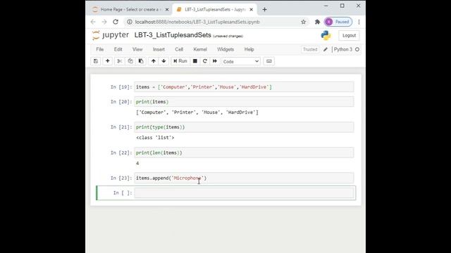Click the unsaved changes status text

[228, 36]
